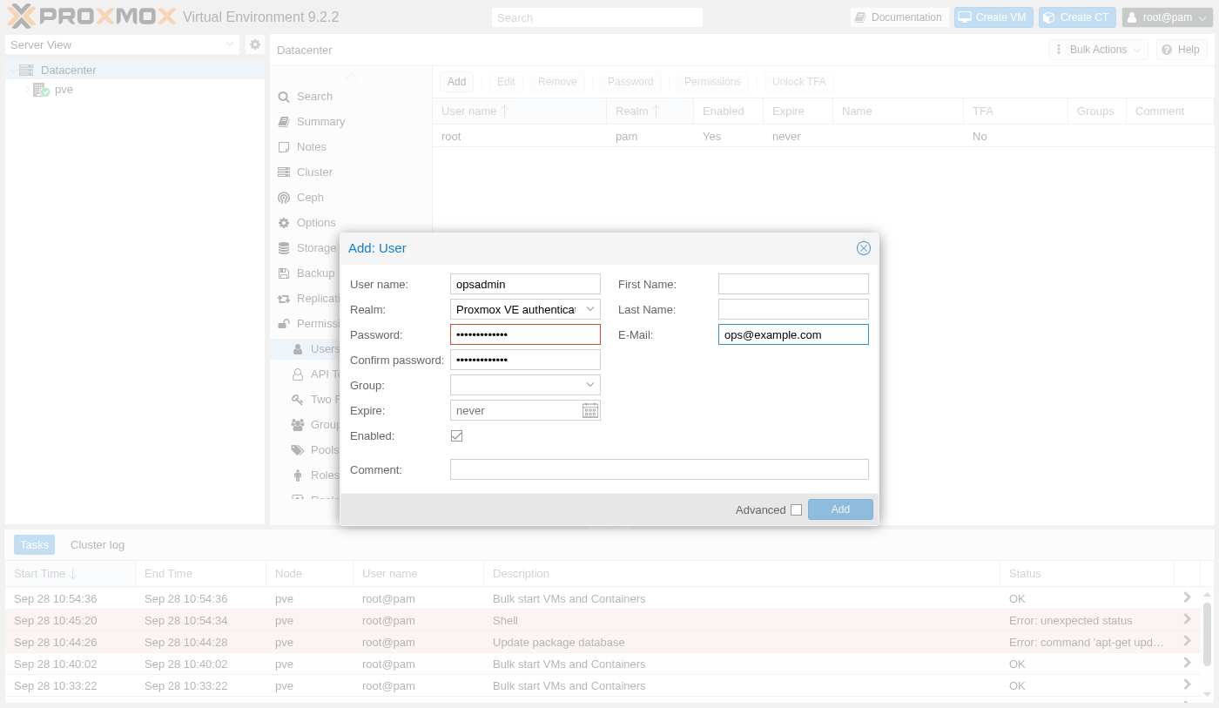Screen dimensions: 1219x708
Task: Open the Two Factor entry
Action: (x=315, y=400)
